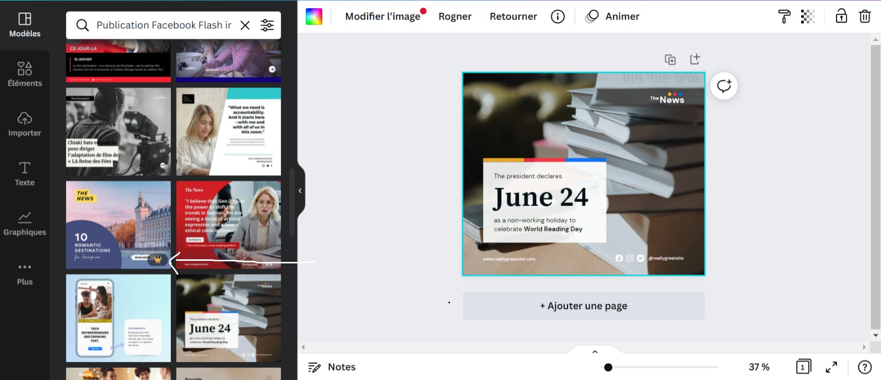The width and height of the screenshot is (881, 380).
Task: Click Modifier l'image
Action: click(383, 16)
